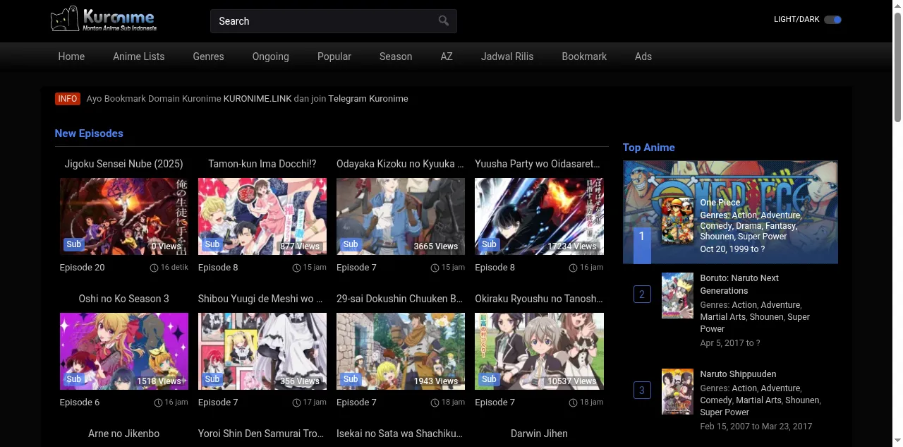Click clock icon beside 16 detik

tap(154, 268)
